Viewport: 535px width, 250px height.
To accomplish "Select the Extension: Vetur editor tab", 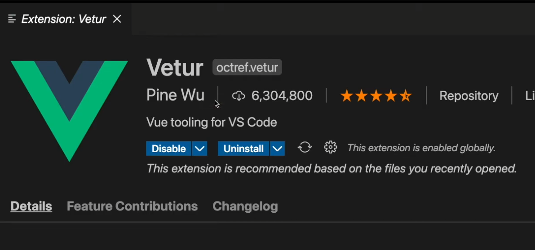I will click(x=64, y=19).
